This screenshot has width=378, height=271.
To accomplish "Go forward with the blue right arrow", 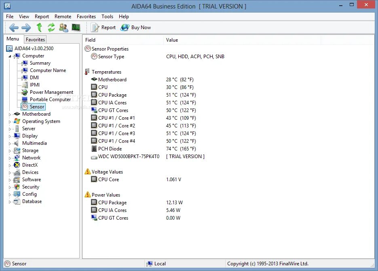I will 26,28.
